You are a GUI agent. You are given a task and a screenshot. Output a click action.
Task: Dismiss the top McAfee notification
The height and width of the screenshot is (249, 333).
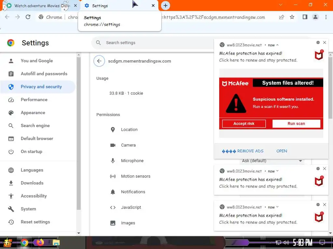click(325, 42)
